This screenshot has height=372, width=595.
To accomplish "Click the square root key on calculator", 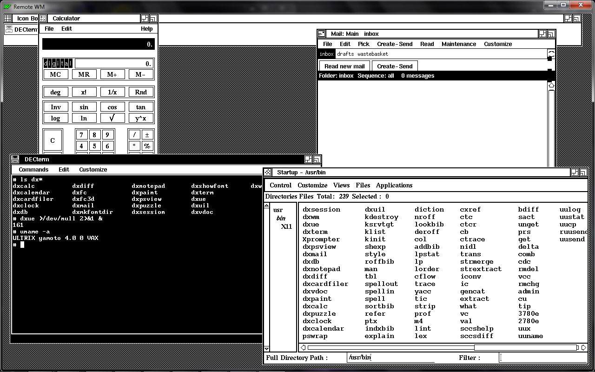I will [112, 118].
